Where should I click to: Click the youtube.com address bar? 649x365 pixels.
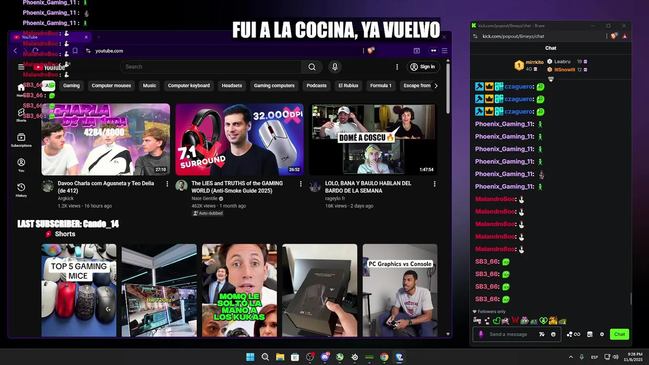(x=223, y=51)
